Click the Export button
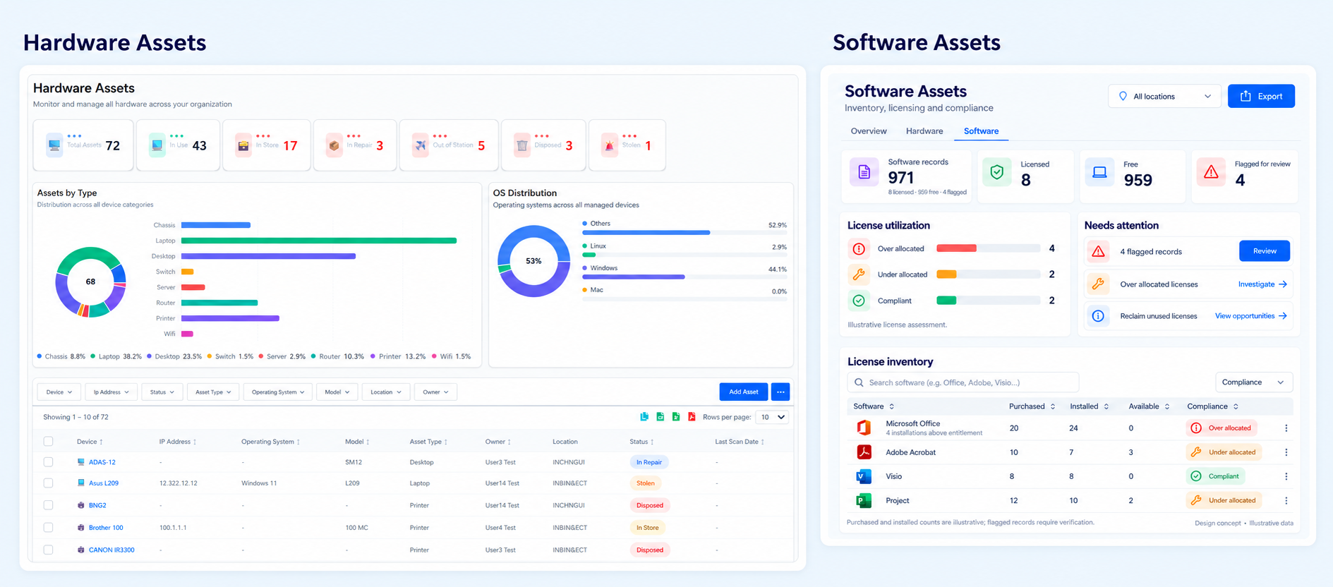Viewport: 1333px width, 587px height. click(x=1261, y=96)
